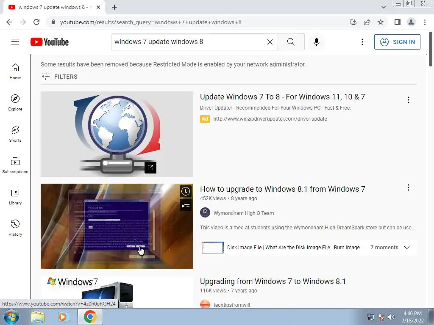Start voice search with microphone icon
This screenshot has height=325, width=434.
(316, 42)
